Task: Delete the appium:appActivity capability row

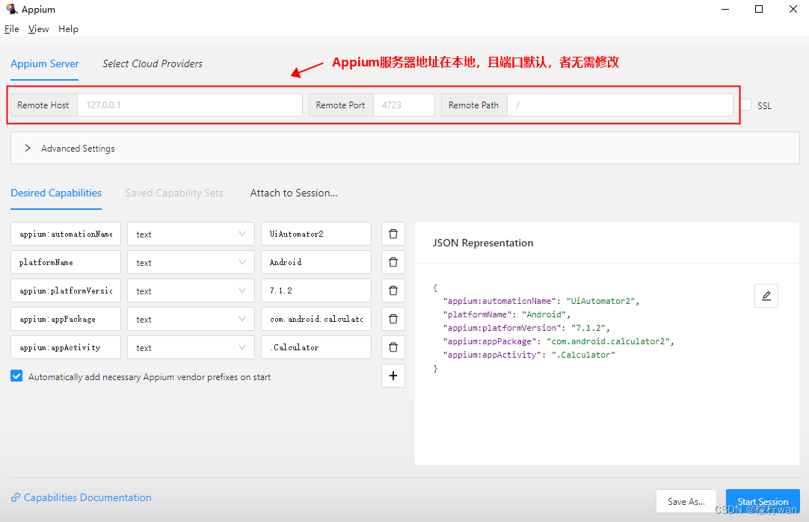Action: (x=393, y=347)
